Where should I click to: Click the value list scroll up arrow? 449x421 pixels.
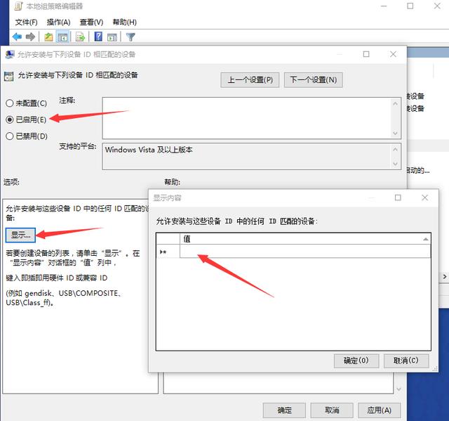point(426,239)
